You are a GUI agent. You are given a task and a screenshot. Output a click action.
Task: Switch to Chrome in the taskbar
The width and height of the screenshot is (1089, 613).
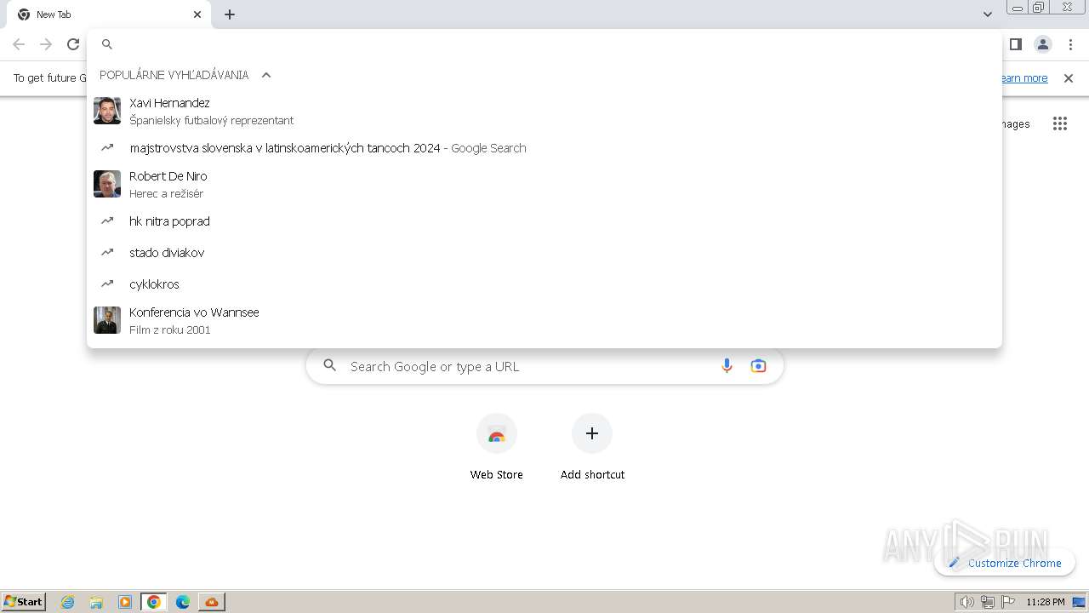(x=154, y=602)
